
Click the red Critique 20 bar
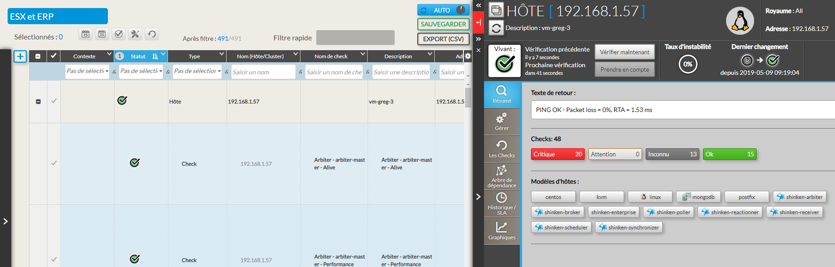point(558,154)
